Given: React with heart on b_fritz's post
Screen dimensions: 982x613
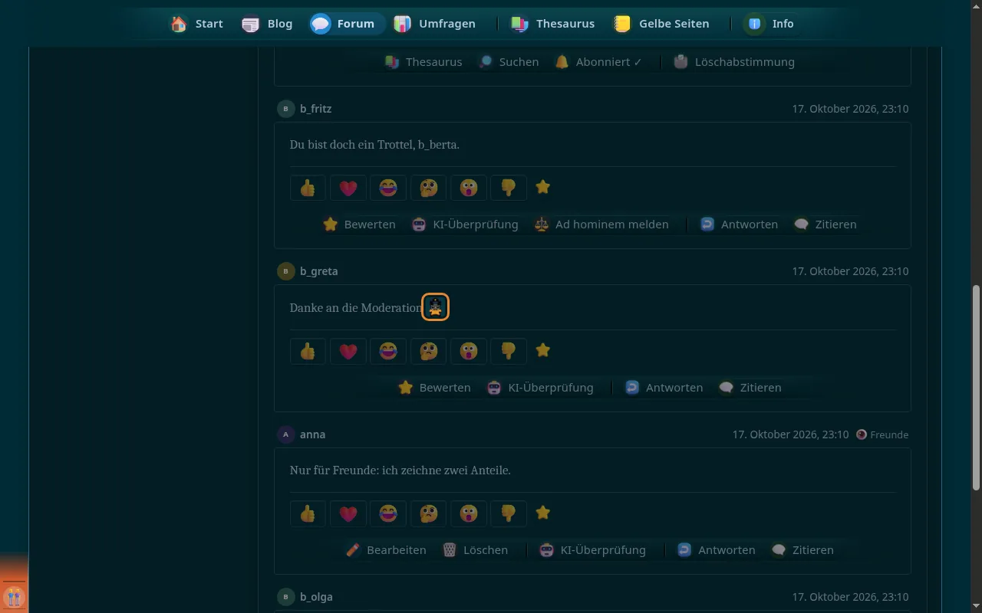Looking at the screenshot, I should point(348,188).
